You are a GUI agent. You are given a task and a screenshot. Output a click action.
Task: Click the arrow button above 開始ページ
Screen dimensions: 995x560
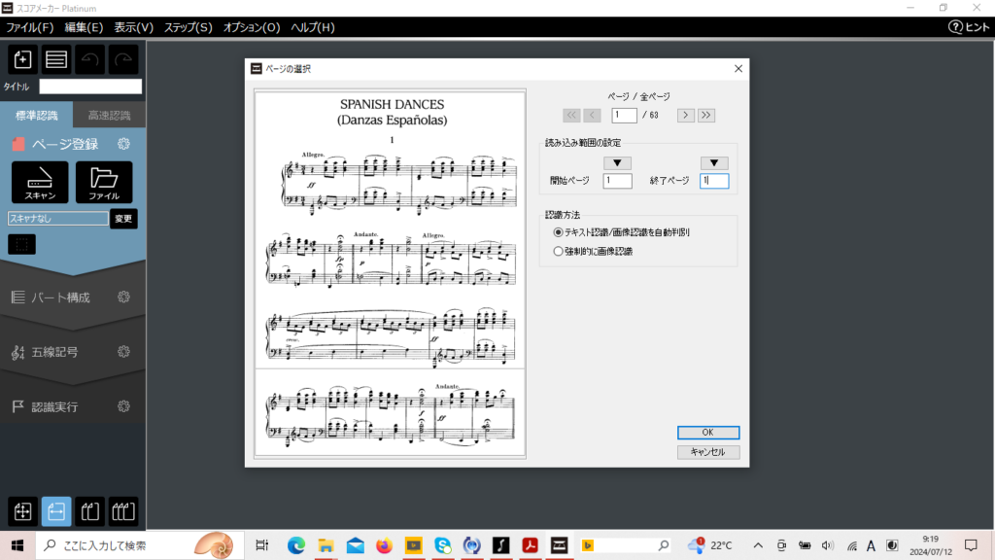tap(617, 163)
